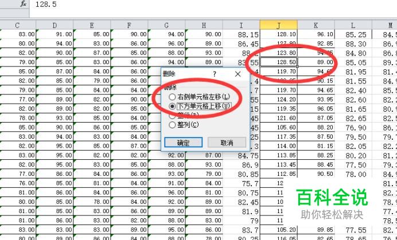Select column C header
This screenshot has width=397, height=240.
point(17,25)
